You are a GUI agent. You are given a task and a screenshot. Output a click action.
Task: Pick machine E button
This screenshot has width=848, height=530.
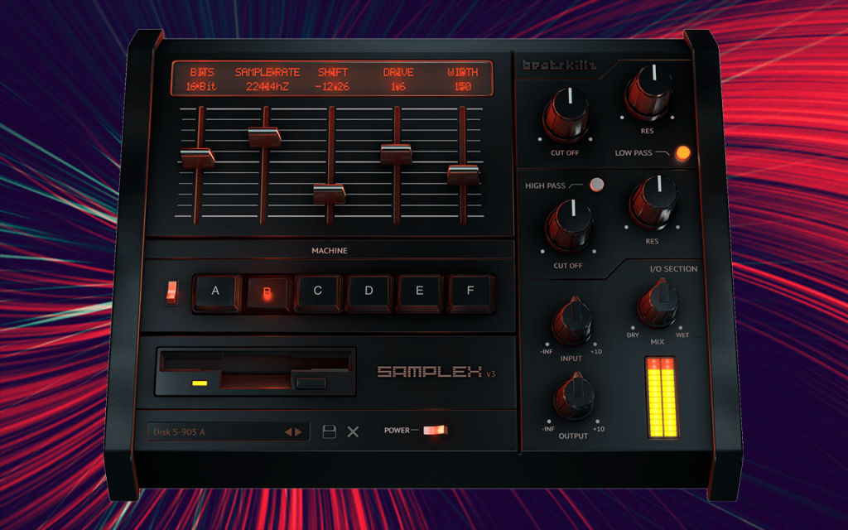pos(420,294)
